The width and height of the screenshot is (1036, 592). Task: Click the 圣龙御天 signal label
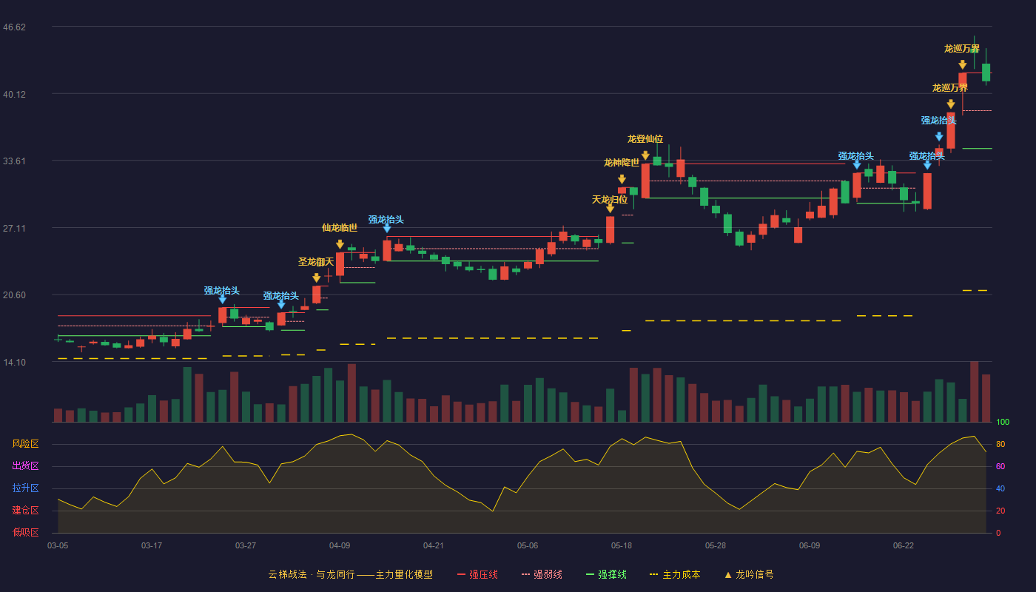317,262
